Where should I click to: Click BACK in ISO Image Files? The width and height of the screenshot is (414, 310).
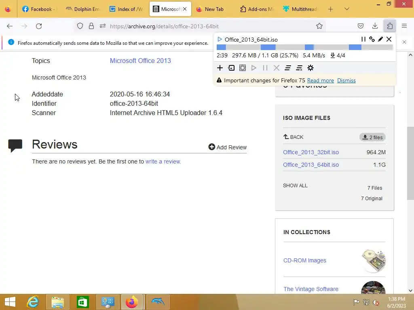tap(294, 137)
